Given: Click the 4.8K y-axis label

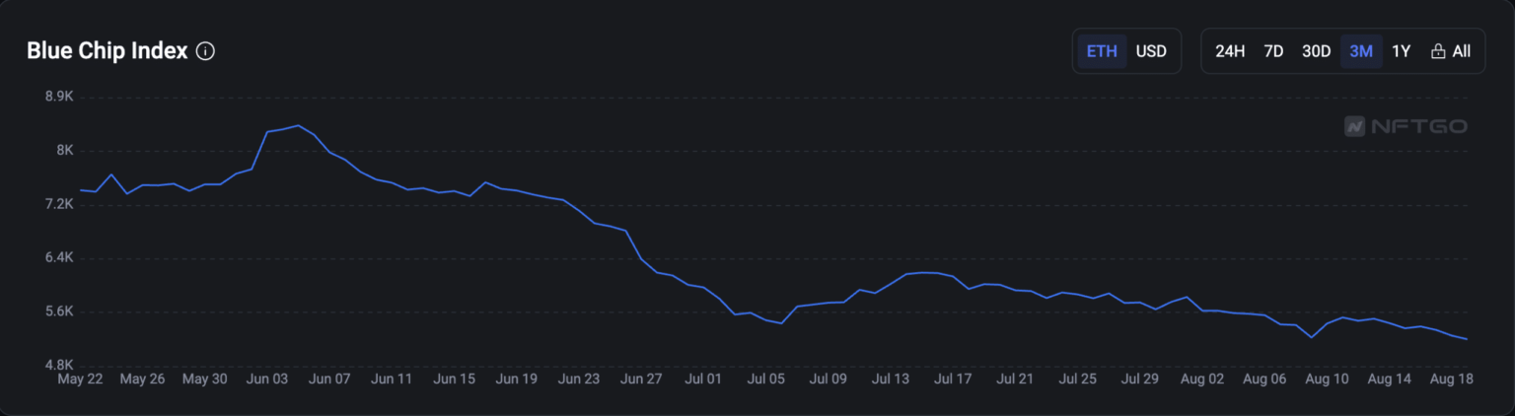Looking at the screenshot, I should (59, 365).
